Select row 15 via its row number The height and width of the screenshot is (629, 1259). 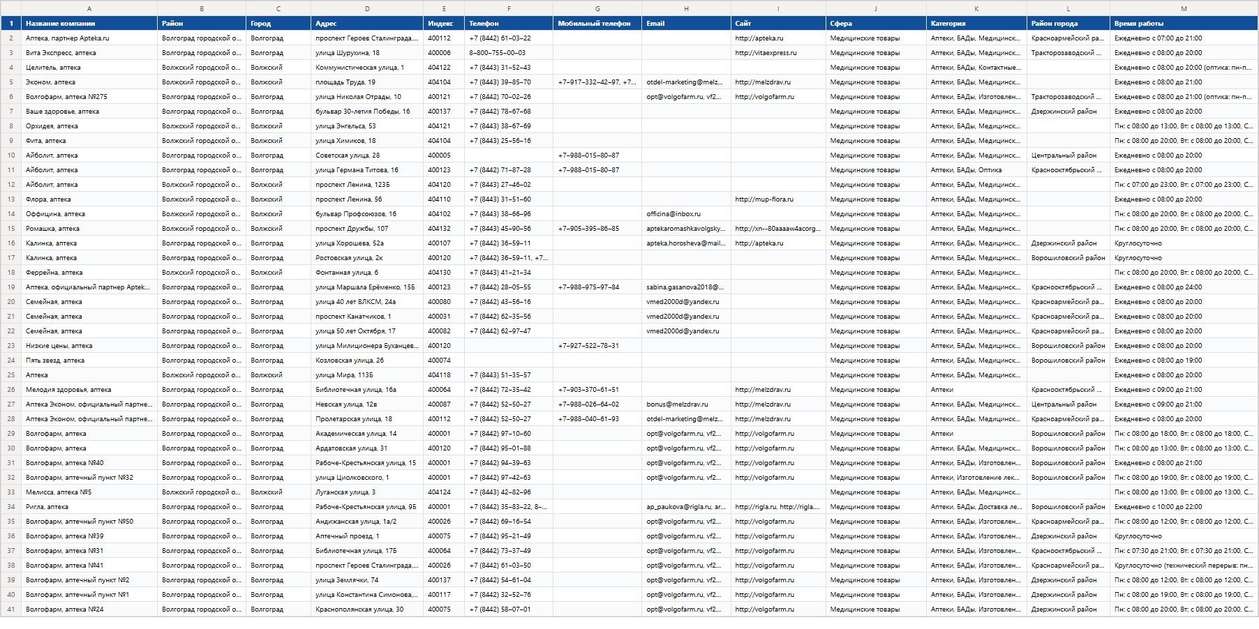point(11,229)
